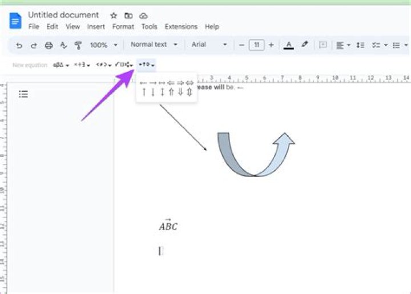
Task: Open the math operations equation dropdown
Action: [x=124, y=65]
